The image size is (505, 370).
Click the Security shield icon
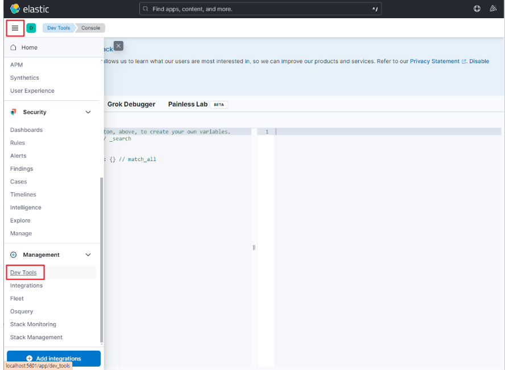13,112
